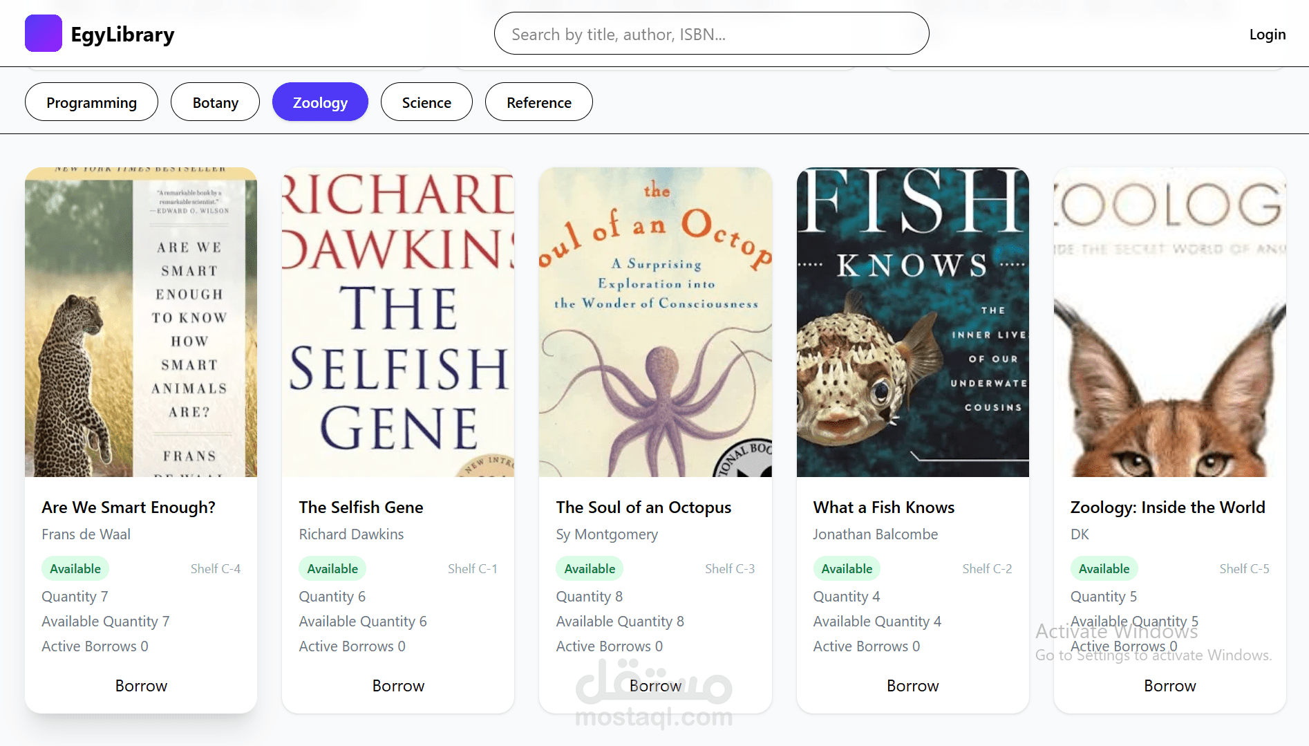Click the Available badge on The Selfish Gene
1309x746 pixels.
(332, 568)
